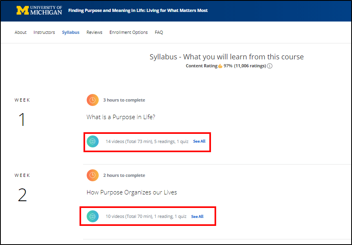This screenshot has width=352, height=245.
Task: Switch to the About tab
Action: (x=20, y=32)
